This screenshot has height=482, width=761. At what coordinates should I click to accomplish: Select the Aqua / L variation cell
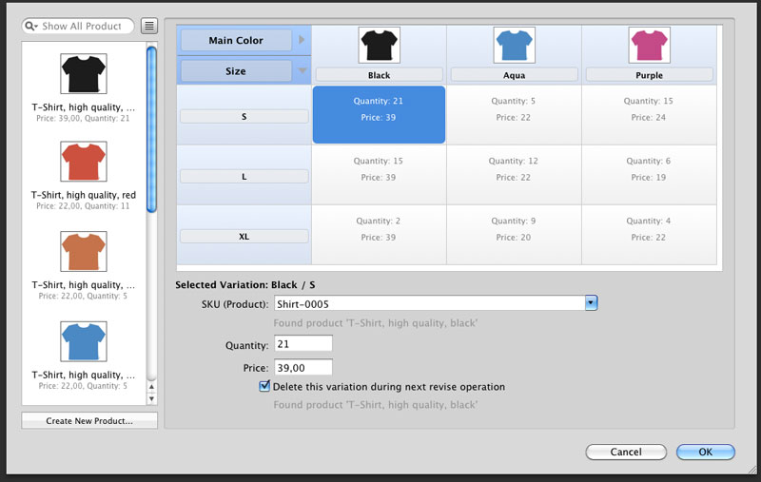[514, 175]
